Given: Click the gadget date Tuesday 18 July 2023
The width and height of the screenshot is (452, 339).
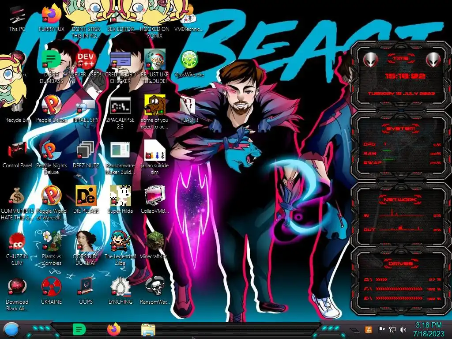Looking at the screenshot, I should tap(401, 94).
